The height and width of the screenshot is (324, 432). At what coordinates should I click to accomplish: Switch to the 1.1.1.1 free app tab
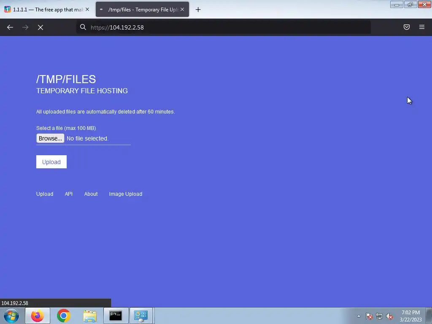coord(47,9)
